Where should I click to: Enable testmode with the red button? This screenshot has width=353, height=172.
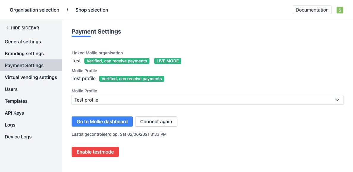(x=95, y=152)
